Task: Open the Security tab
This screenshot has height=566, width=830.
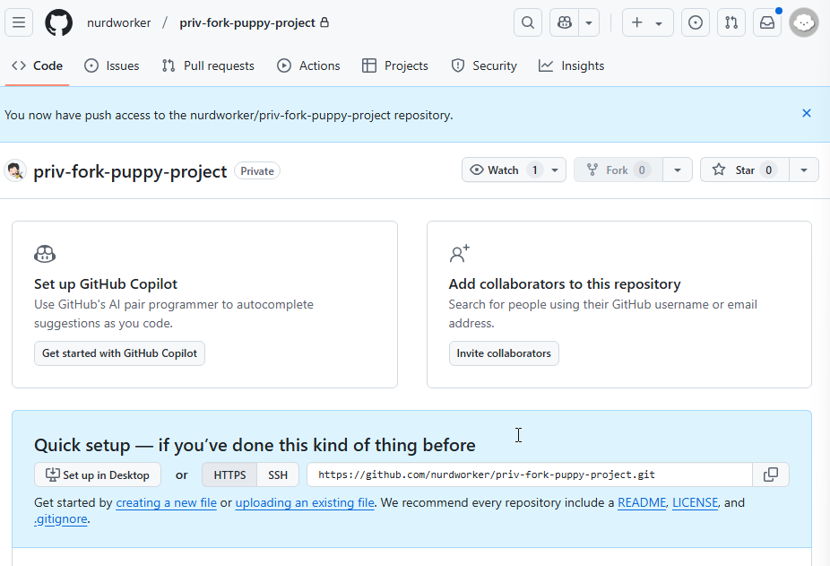Action: (484, 65)
